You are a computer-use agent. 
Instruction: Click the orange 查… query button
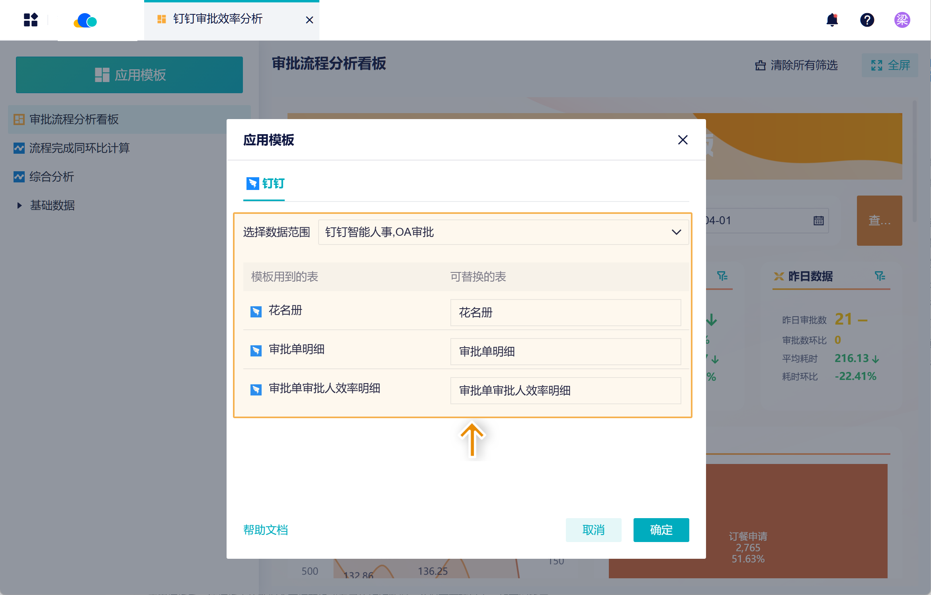click(879, 220)
